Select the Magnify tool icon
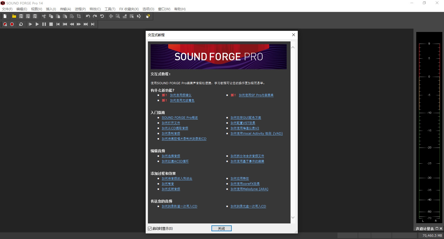 point(118,16)
